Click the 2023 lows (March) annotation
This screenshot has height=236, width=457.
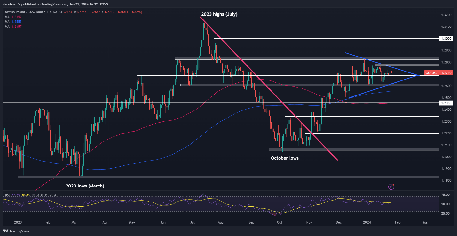(x=85, y=186)
